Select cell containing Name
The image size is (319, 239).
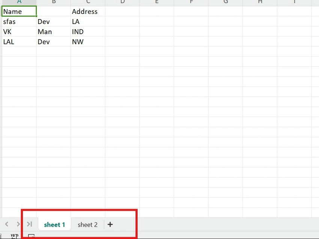19,11
